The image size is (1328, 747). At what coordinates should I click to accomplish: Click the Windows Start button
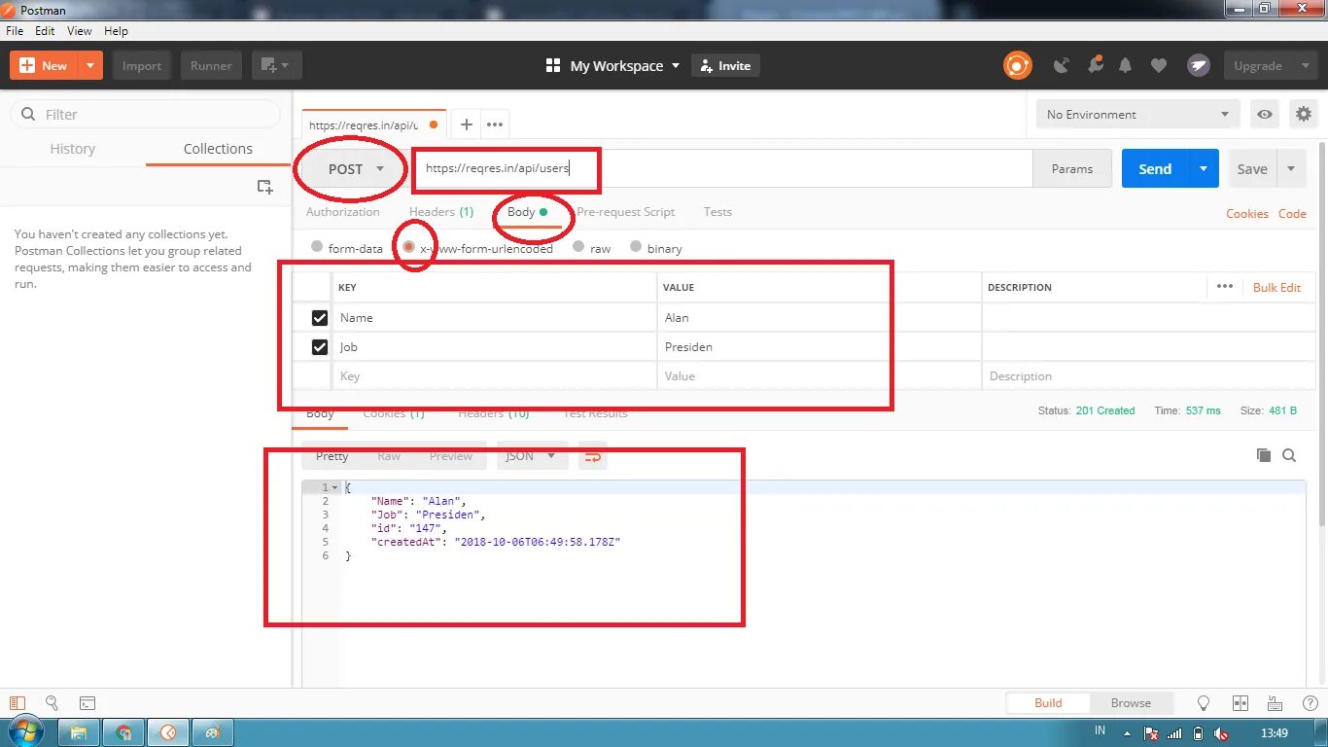(x=24, y=732)
